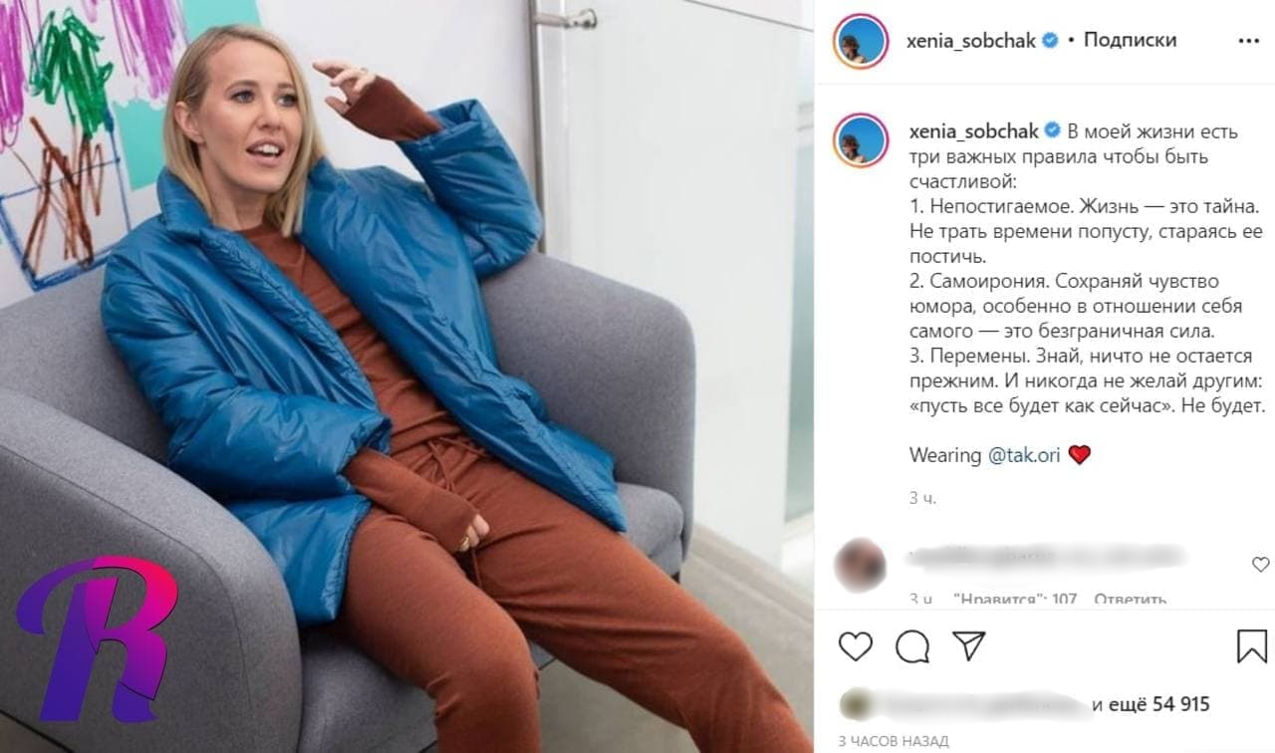1275x753 pixels.
Task: Click the verified badge next to header username
Action: [1050, 41]
